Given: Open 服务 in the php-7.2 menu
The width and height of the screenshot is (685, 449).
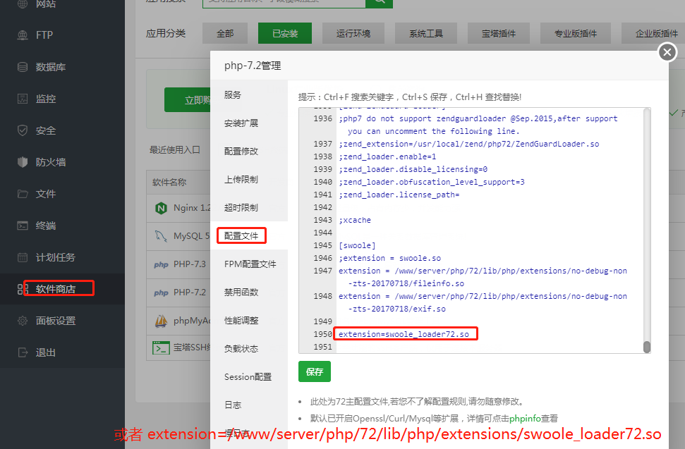Looking at the screenshot, I should pos(249,94).
